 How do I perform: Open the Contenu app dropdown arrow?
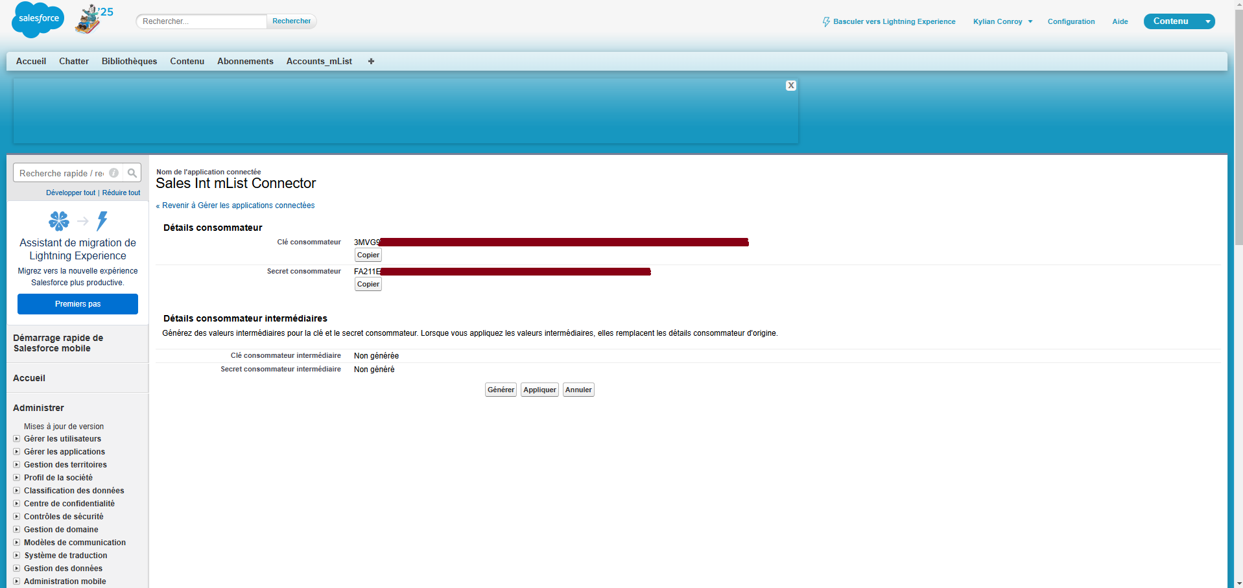[1207, 21]
